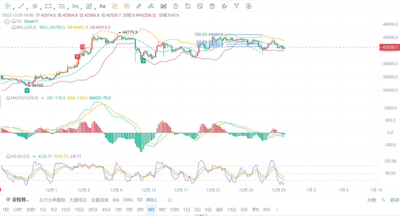Switch to the 周K timeframe

pyautogui.click(x=219, y=210)
